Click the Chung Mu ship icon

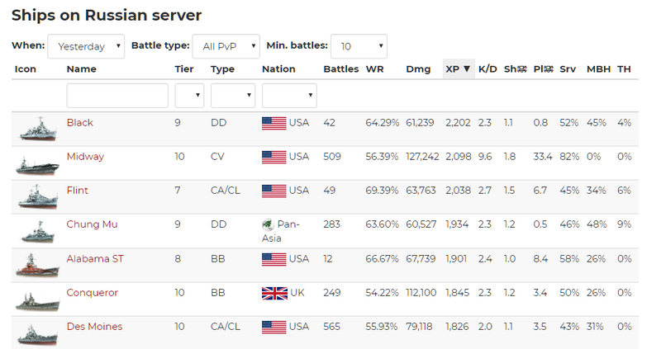(38, 232)
